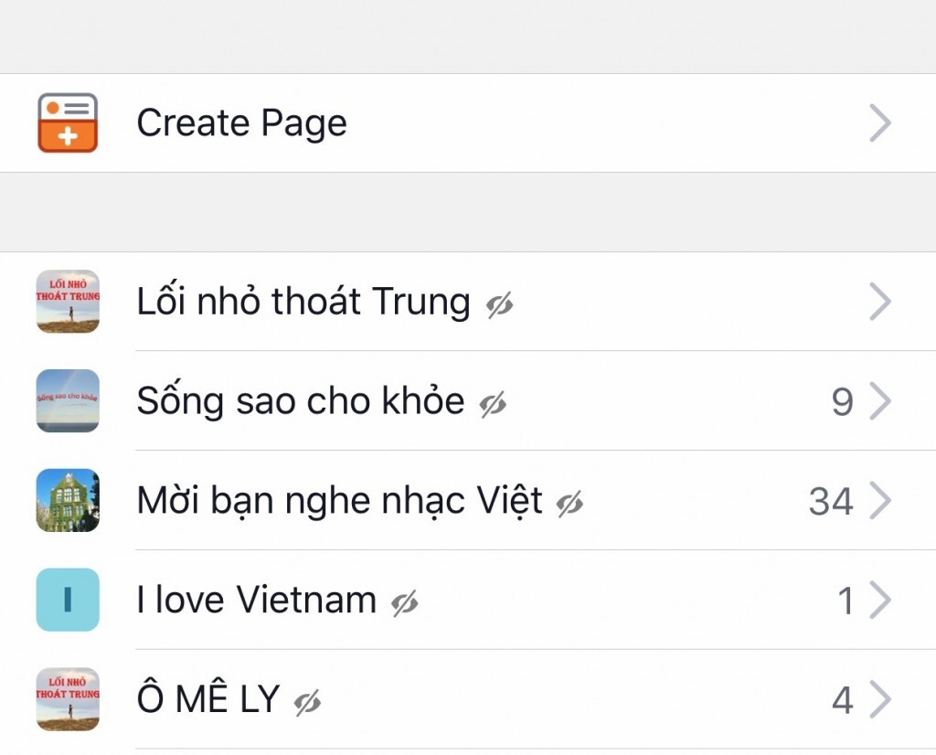Click the hidden-eye icon beside Ô MÊ LY
Viewport: 936px width, 755px height.
coord(308,703)
